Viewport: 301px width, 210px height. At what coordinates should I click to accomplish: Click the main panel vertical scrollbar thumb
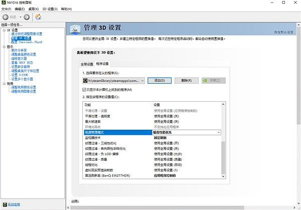298,76
